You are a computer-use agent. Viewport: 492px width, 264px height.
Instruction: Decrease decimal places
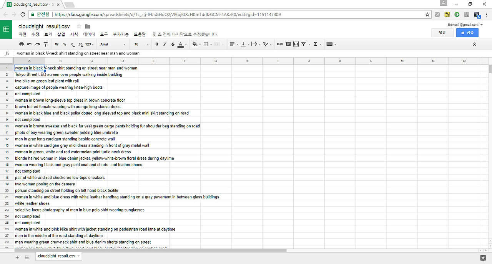click(72, 45)
